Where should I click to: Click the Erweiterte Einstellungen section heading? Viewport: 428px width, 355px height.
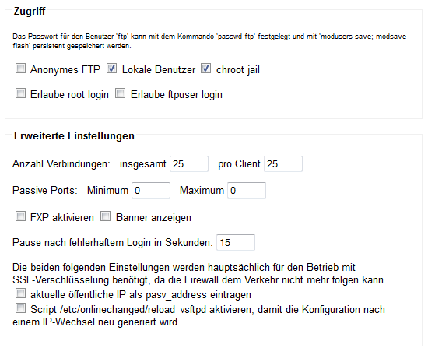tap(74, 135)
